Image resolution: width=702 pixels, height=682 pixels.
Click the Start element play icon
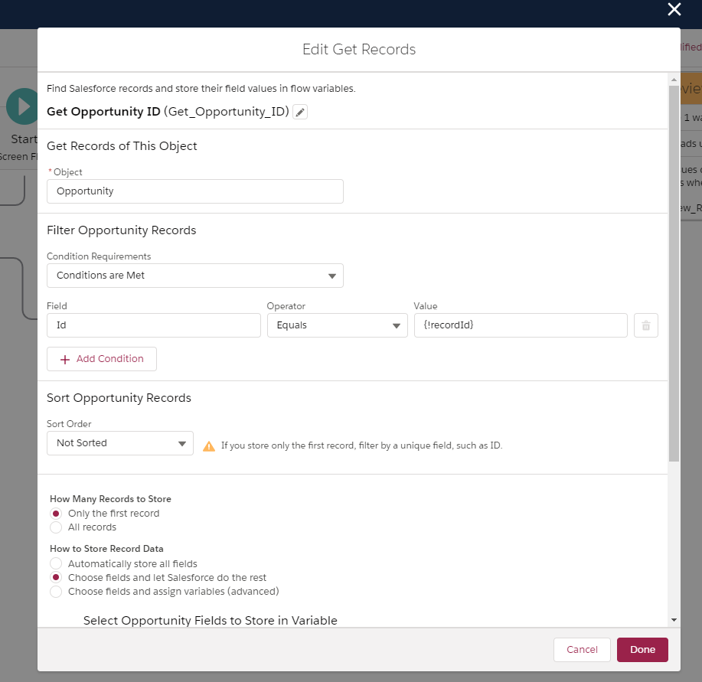(23, 106)
